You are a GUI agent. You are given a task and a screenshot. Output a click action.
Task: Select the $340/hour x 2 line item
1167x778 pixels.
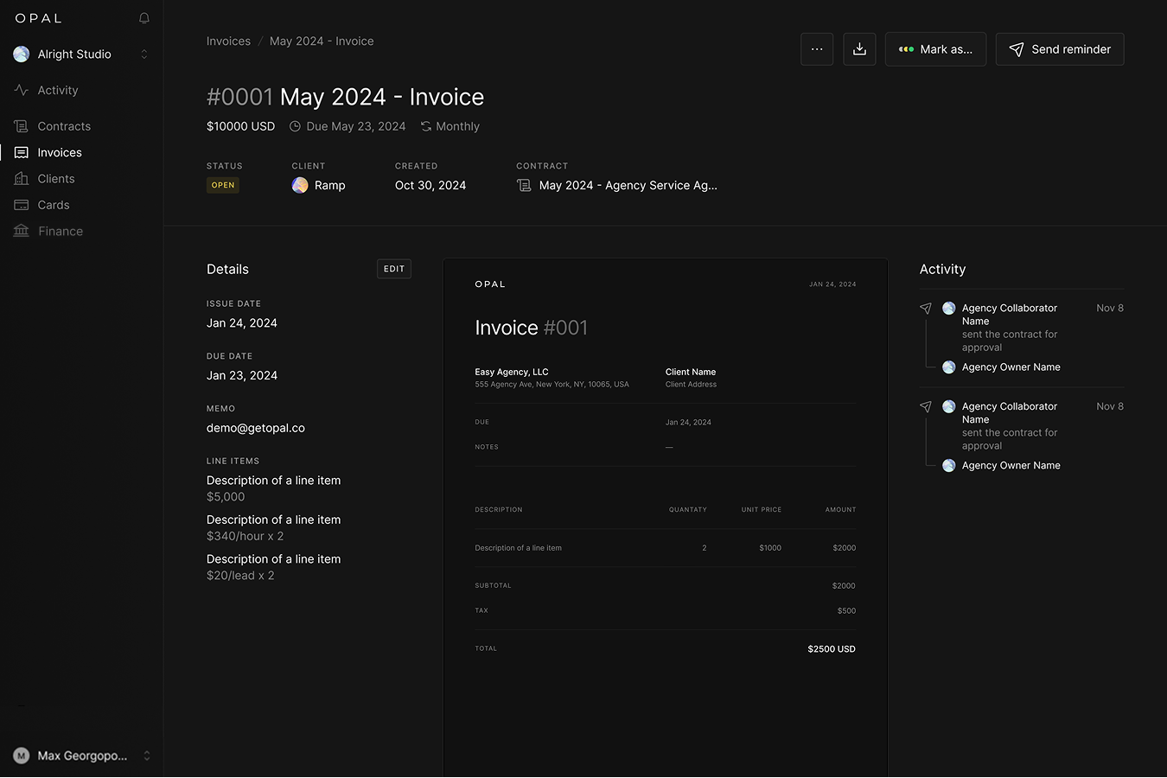[246, 536]
